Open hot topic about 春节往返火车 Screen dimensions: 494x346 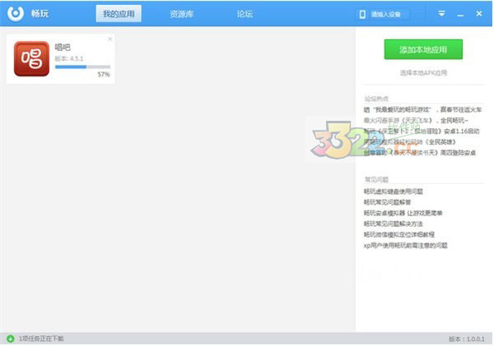(x=423, y=110)
